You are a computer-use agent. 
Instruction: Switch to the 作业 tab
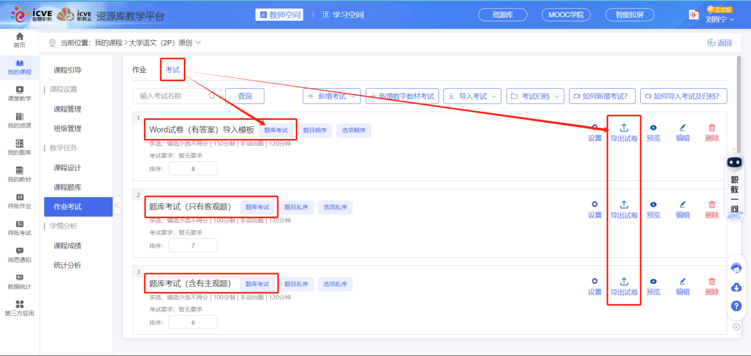pyautogui.click(x=139, y=70)
